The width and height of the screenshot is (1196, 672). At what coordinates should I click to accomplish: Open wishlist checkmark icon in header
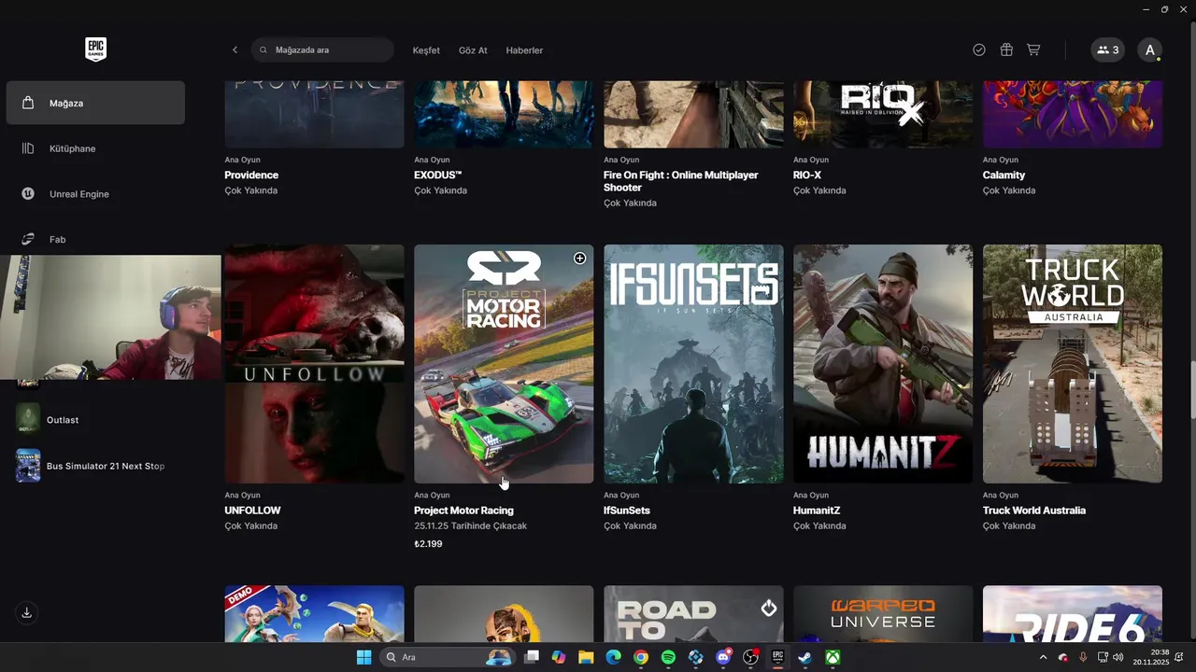979,50
